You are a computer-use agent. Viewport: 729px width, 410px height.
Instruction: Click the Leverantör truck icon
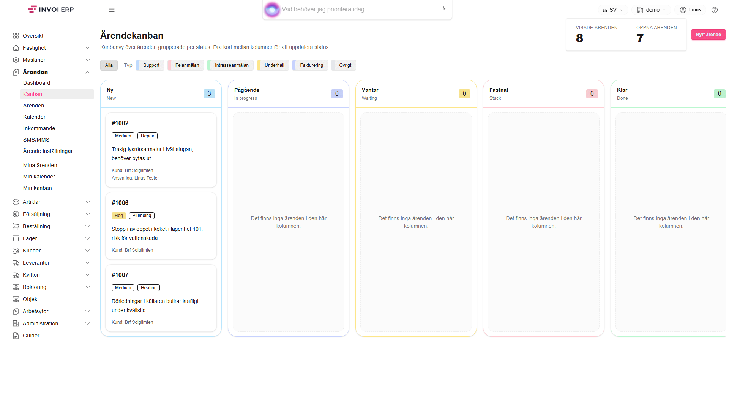pos(16,263)
